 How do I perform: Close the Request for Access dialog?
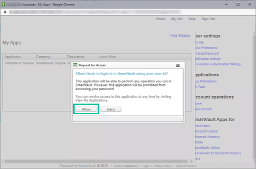click(178, 65)
